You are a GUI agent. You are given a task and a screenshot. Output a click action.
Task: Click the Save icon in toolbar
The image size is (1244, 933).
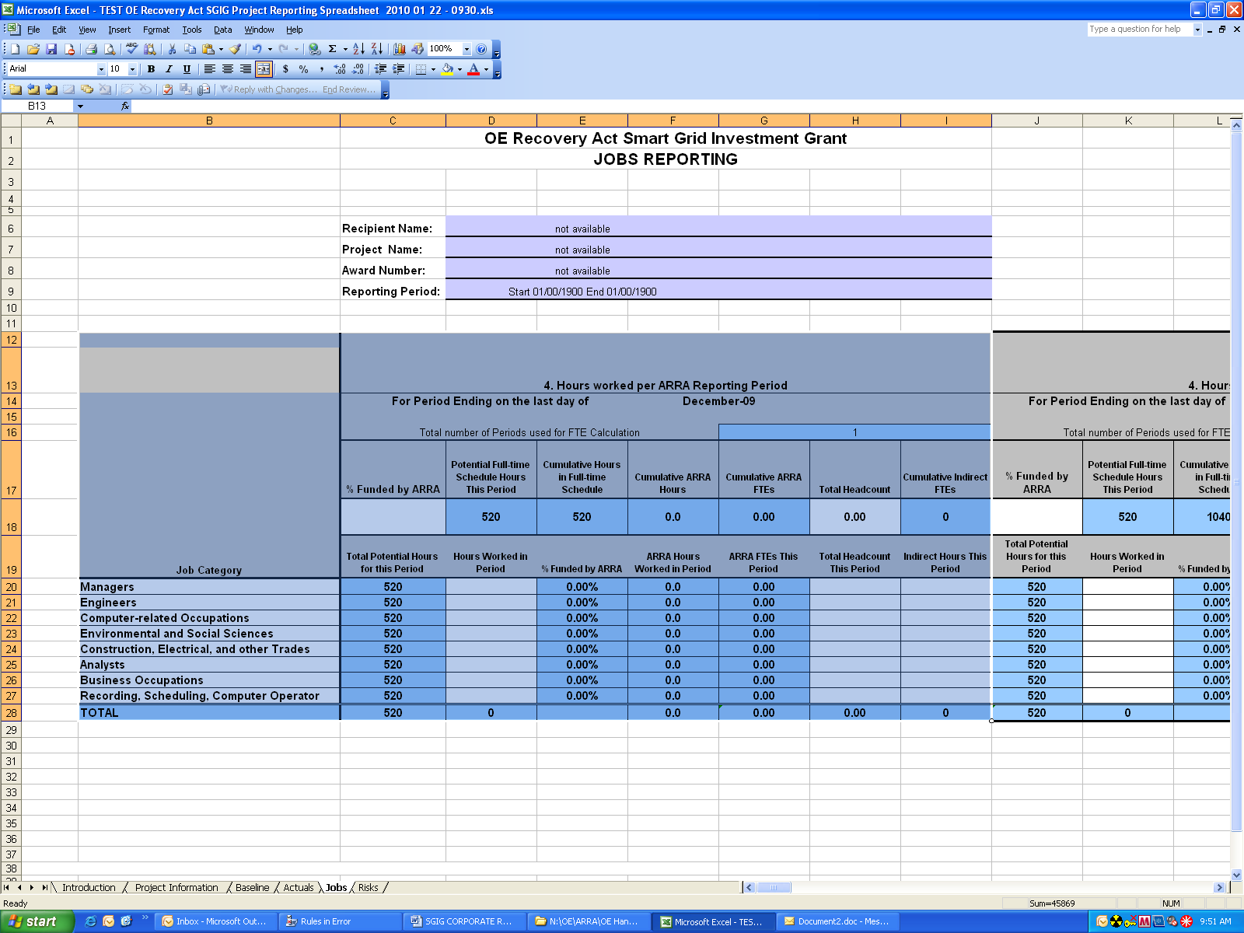point(51,49)
